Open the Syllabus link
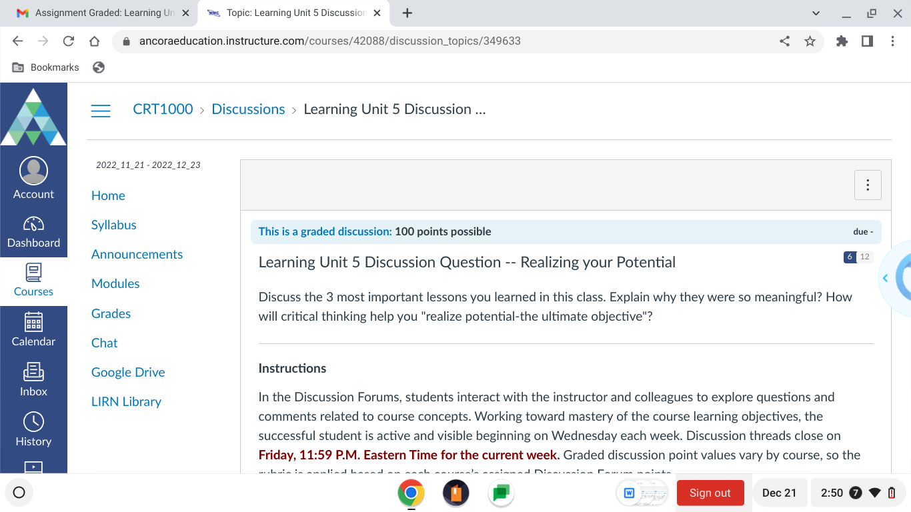 coord(113,225)
